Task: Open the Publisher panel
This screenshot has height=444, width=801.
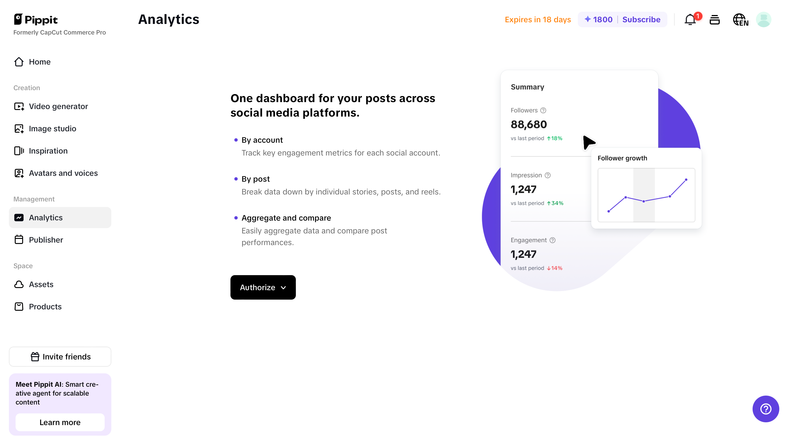Action: coord(46,240)
